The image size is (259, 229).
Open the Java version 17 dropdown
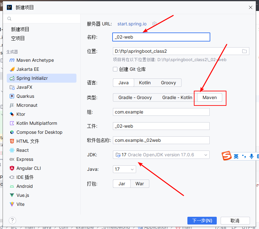pyautogui.click(x=125, y=169)
